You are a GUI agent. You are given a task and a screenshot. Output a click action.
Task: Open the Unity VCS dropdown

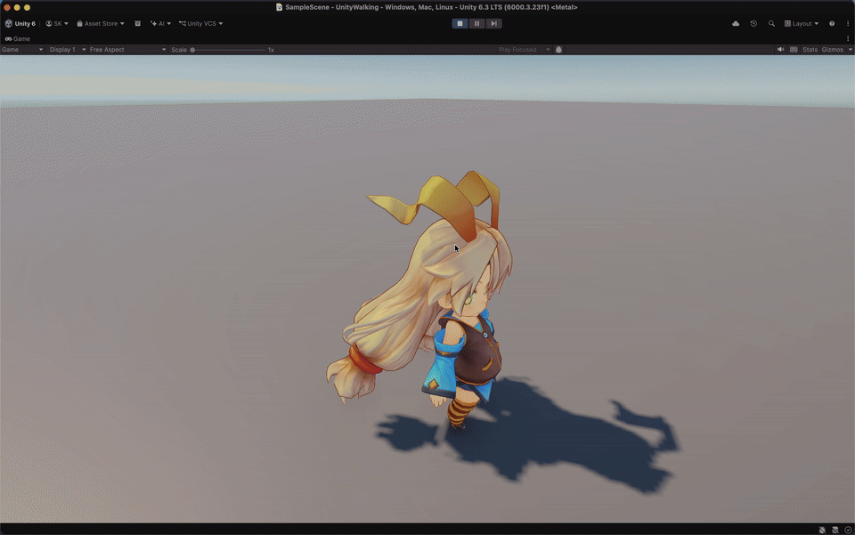[200, 23]
